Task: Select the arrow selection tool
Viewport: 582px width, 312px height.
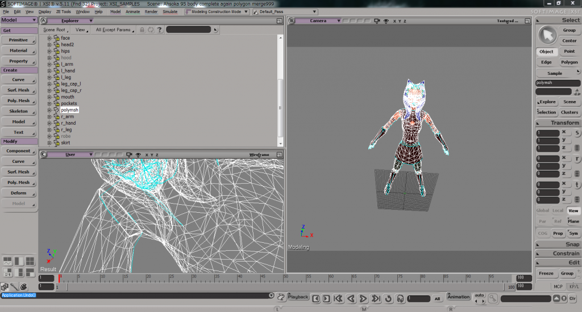Action: [x=547, y=35]
